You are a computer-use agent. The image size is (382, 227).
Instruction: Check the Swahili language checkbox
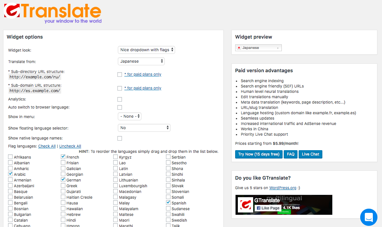point(168,214)
